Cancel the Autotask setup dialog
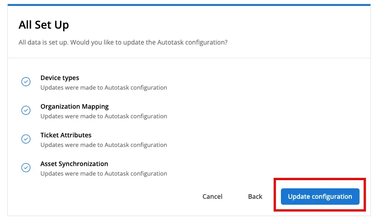The height and width of the screenshot is (222, 375). tap(212, 197)
